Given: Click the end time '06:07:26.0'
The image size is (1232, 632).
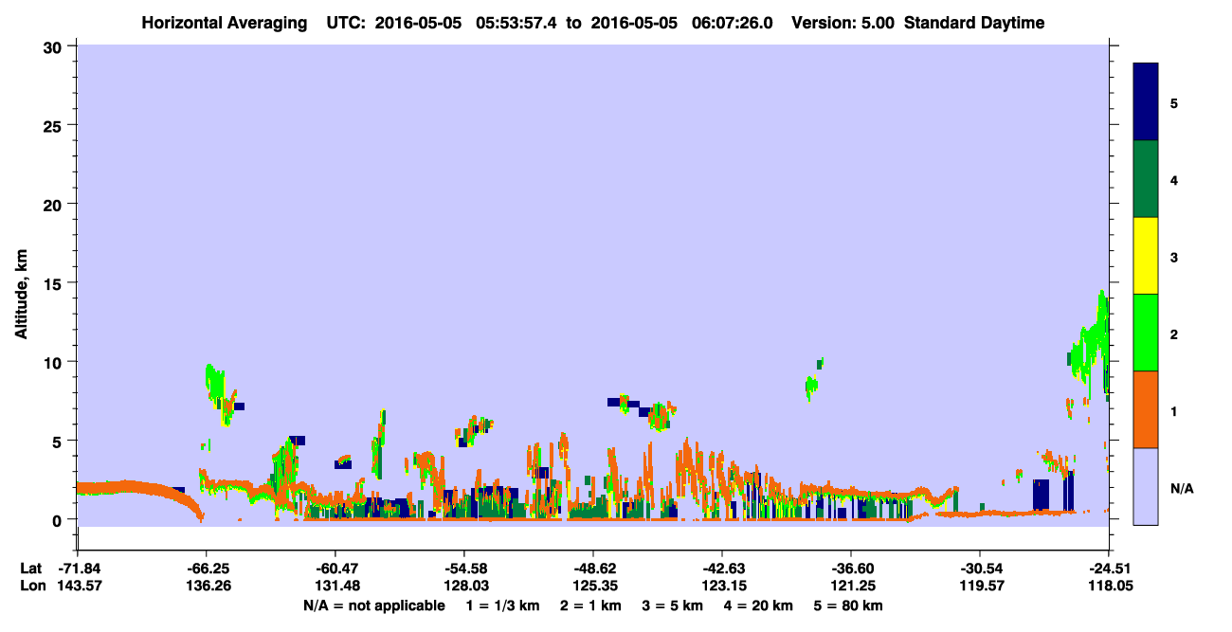Looking at the screenshot, I should pyautogui.click(x=734, y=23).
